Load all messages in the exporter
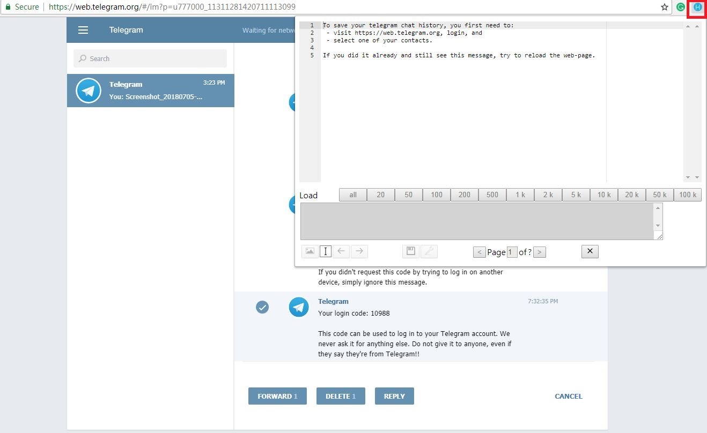The image size is (707, 433). click(352, 195)
